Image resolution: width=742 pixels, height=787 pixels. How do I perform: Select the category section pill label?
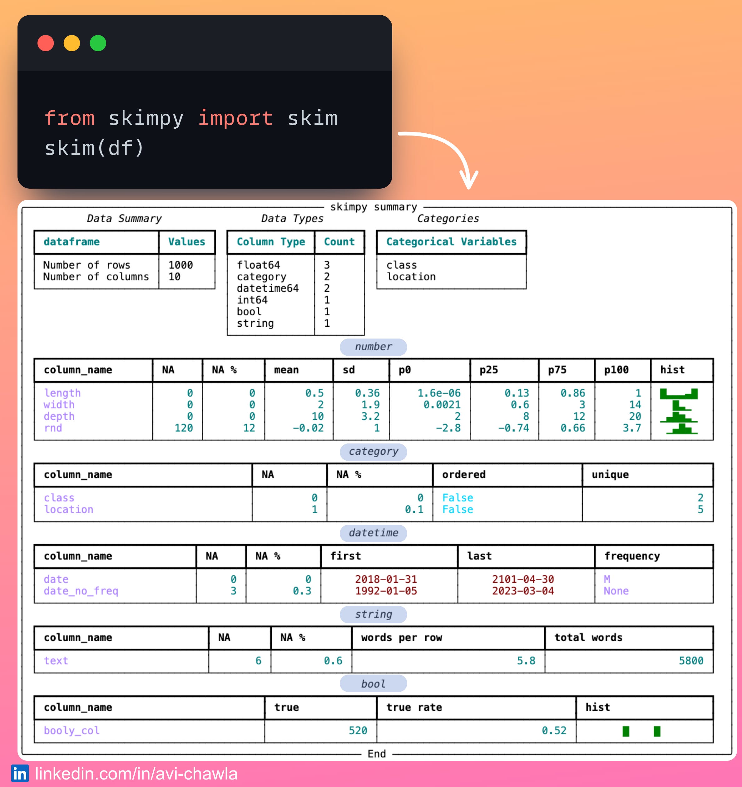coord(373,452)
